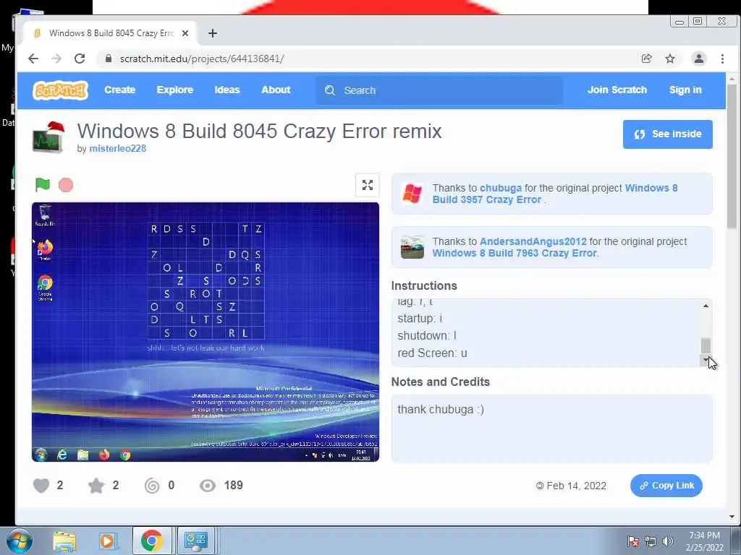The width and height of the screenshot is (741, 555).
Task: Click the page vertical scrollbar thumb
Action: pos(732,156)
